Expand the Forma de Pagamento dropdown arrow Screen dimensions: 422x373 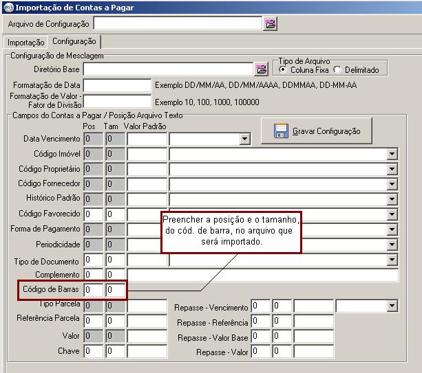click(392, 229)
